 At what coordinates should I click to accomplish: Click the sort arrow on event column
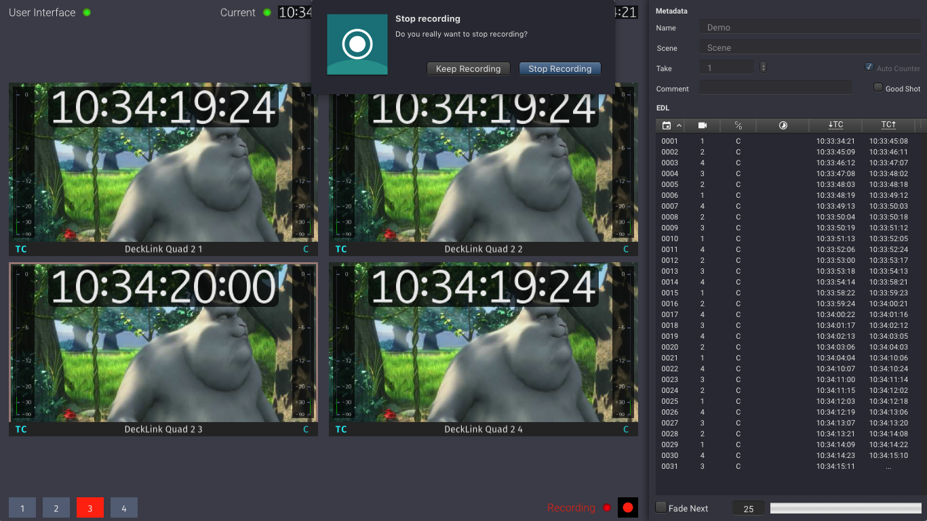click(x=679, y=125)
